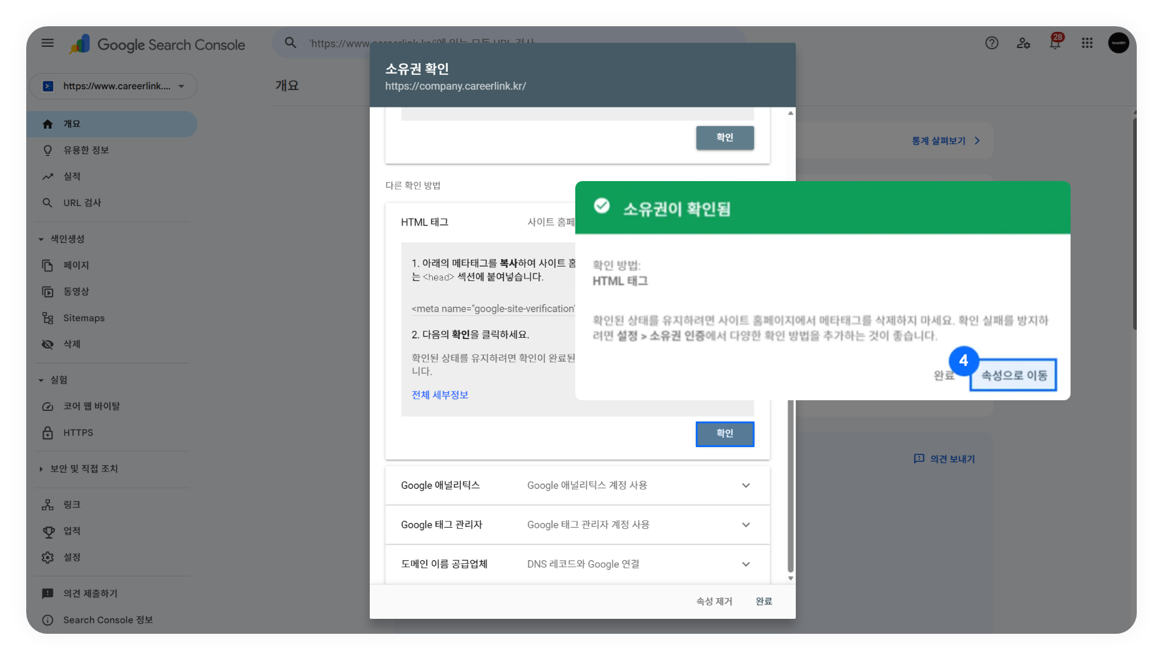Click the dialog scrollbar up arrow
This screenshot has width=1163, height=660.
(791, 113)
